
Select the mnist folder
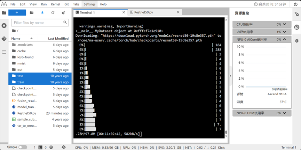tap(40, 63)
